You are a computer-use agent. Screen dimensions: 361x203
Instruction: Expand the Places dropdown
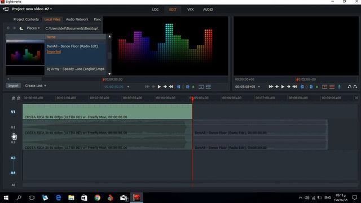33,28
